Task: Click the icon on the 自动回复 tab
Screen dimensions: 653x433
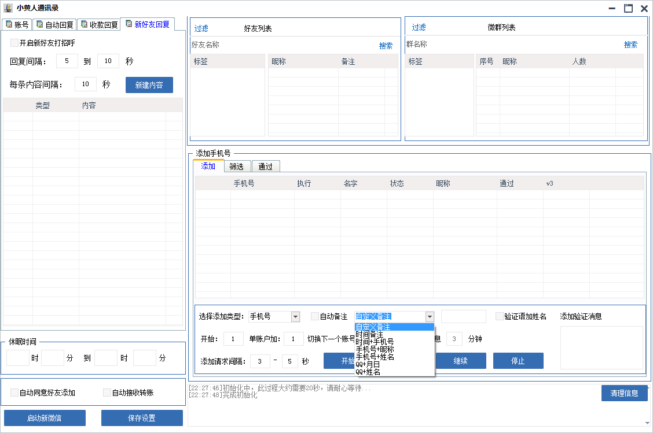Action: [39, 24]
